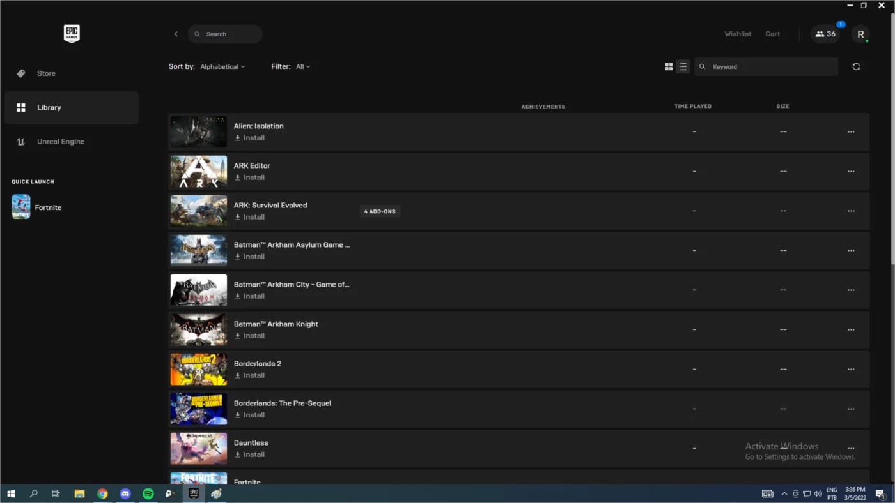The width and height of the screenshot is (895, 503).
Task: Select the Borderlands: The Pre-Sequel title
Action: (283, 403)
